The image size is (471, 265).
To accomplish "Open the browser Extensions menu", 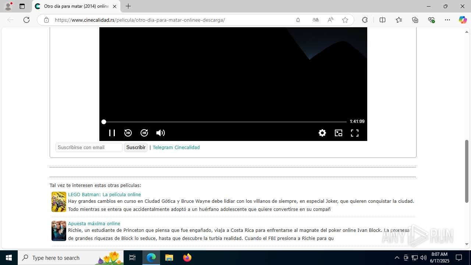I will (365, 20).
